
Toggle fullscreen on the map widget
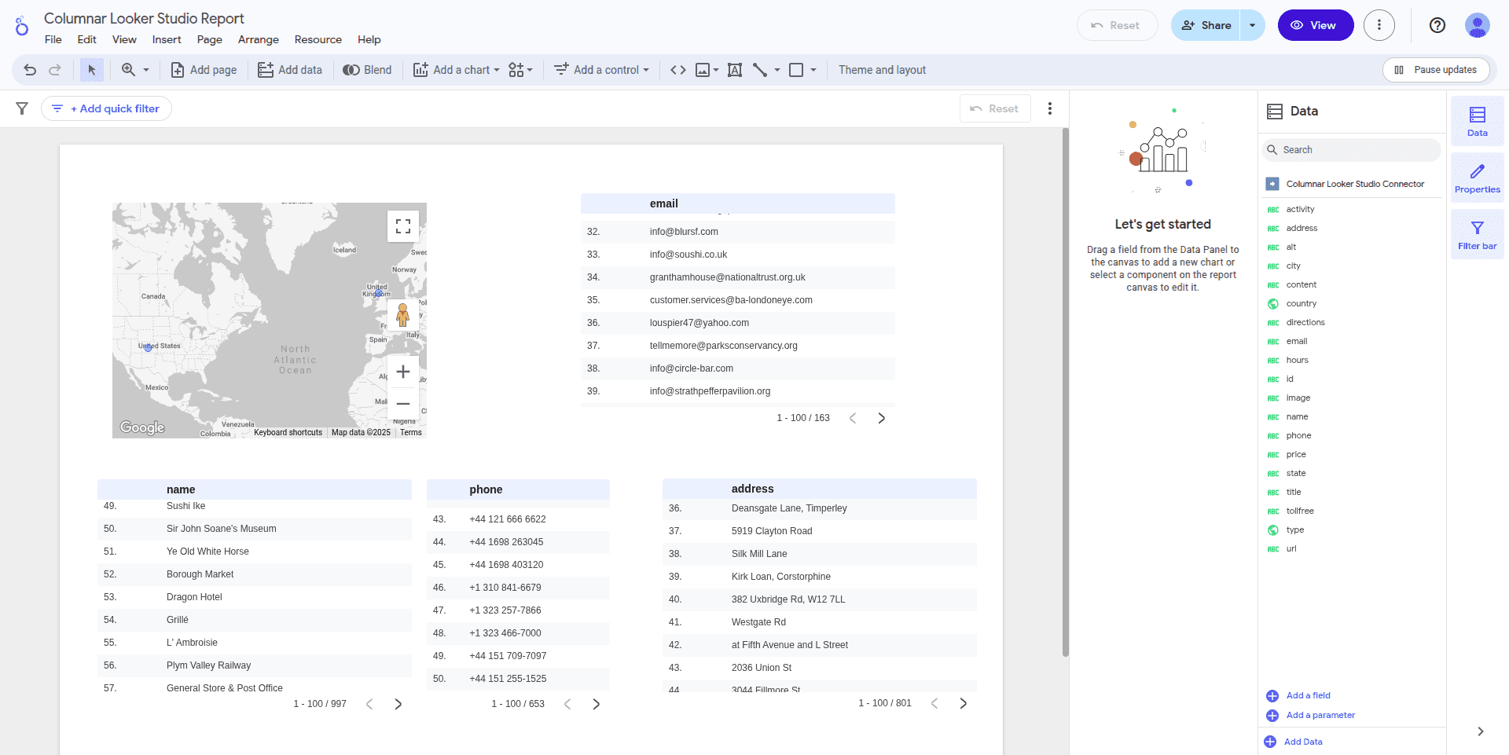pos(403,225)
